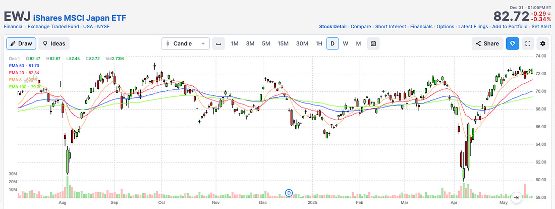Select the EMA 50 indicator label
Screen dimensions: 555x209
coord(24,66)
